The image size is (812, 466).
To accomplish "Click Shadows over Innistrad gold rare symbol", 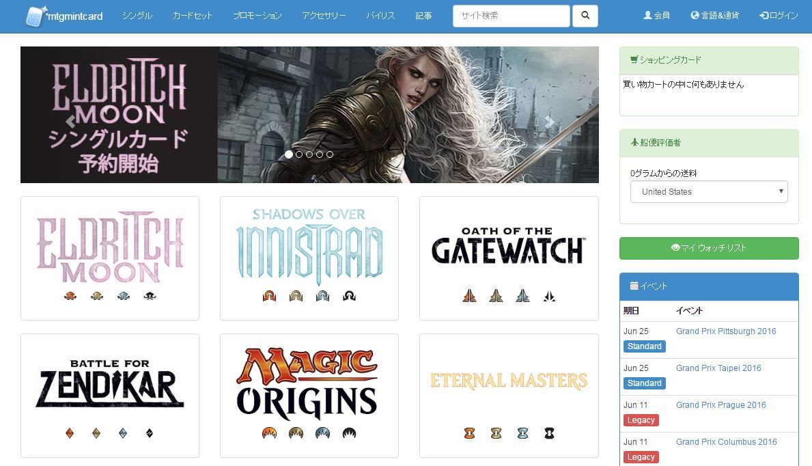I will 296,296.
